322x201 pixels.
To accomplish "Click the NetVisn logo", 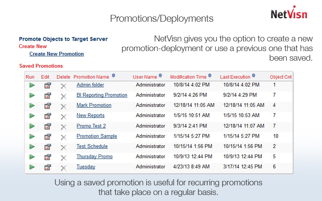I will point(289,13).
